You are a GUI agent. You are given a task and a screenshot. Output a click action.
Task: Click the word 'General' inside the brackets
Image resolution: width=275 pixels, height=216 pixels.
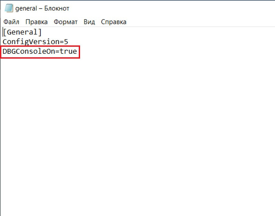[22, 32]
